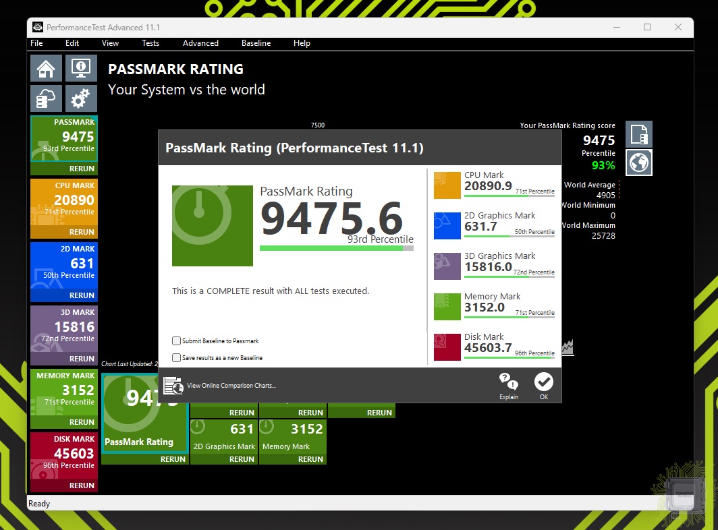Close the PerformanceTest window
Viewport: 718px width, 530px height.
coord(678,28)
